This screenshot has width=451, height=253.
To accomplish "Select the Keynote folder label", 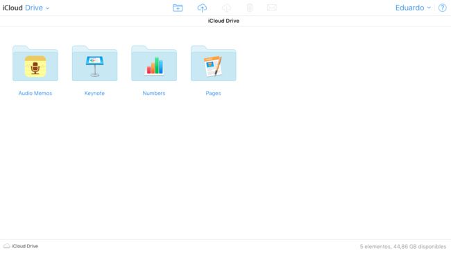I will (94, 93).
